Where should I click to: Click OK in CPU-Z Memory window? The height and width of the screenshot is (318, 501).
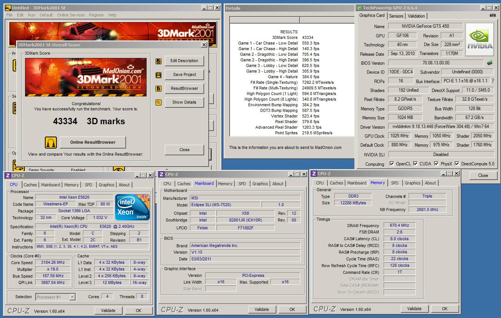coord(445,309)
